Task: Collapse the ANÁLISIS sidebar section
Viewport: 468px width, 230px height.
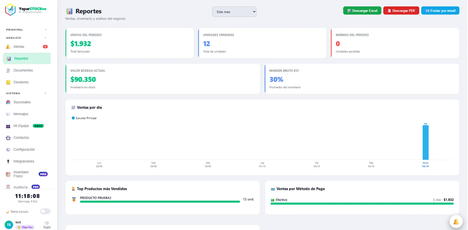Action: tap(26, 38)
